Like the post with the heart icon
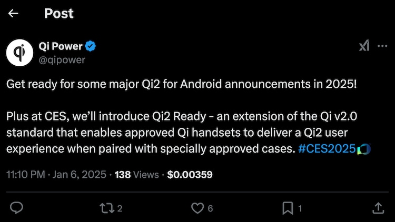 (x=197, y=208)
